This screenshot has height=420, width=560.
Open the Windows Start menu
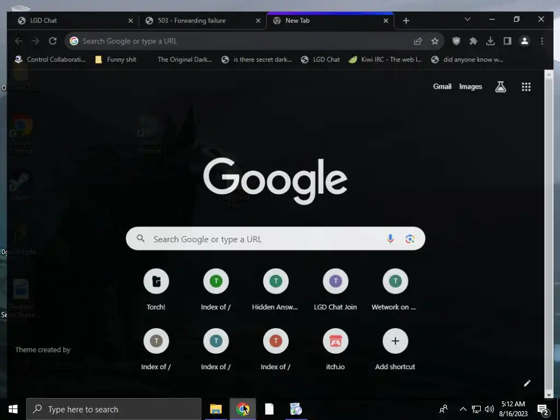coord(13,409)
